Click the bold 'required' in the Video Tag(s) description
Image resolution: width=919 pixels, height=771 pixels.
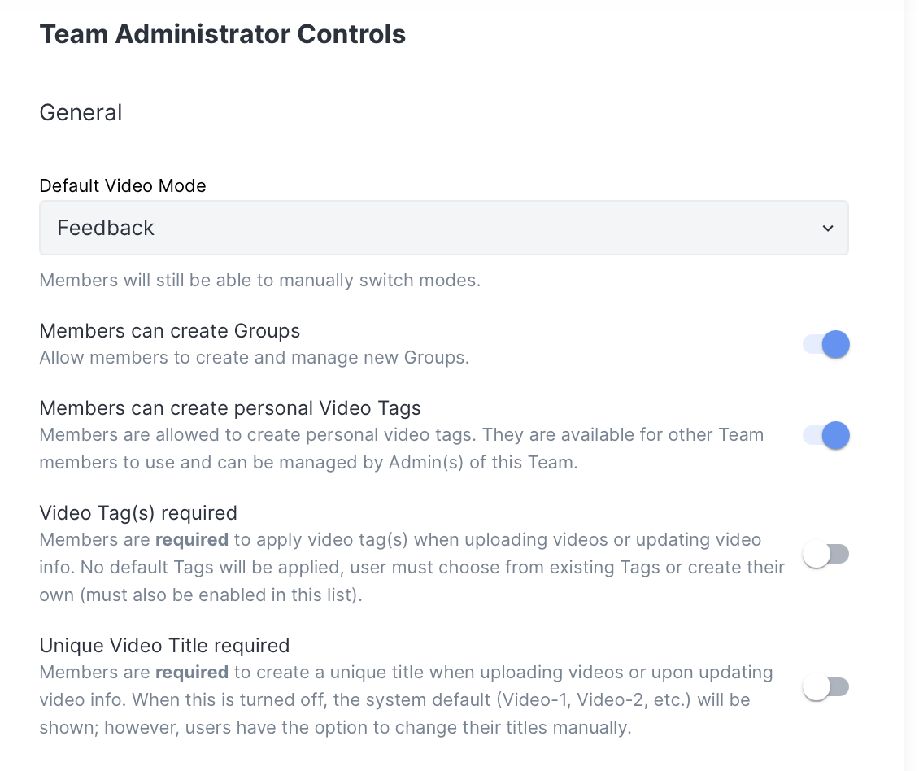click(x=192, y=540)
